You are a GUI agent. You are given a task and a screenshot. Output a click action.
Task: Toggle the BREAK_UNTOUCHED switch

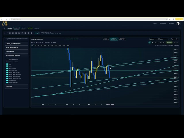[x=7, y=70]
